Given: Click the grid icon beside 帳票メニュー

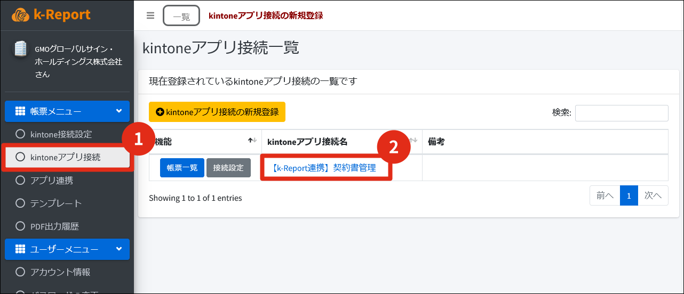Looking at the screenshot, I should click(20, 111).
